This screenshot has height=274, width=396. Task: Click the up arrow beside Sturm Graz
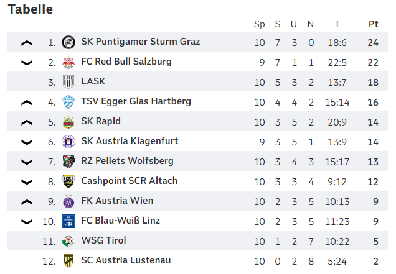27,43
